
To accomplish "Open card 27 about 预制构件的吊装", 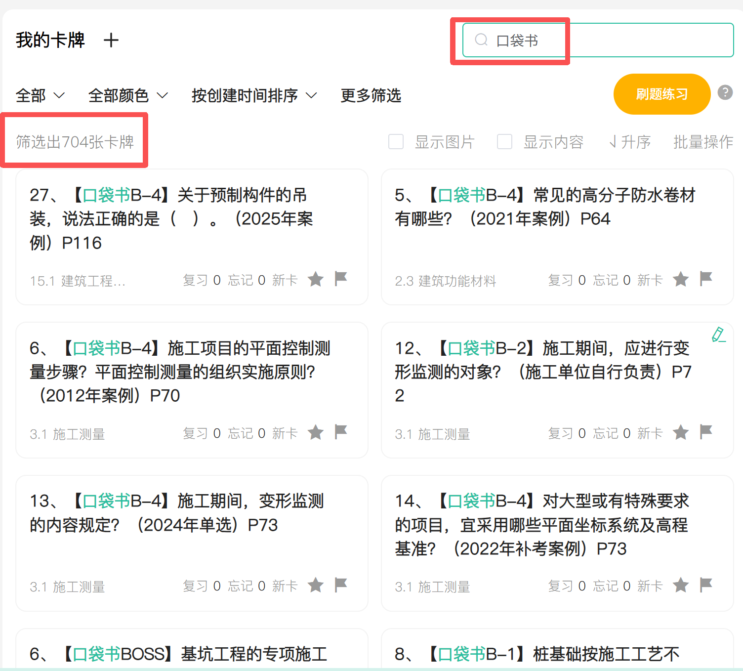I will click(x=192, y=237).
